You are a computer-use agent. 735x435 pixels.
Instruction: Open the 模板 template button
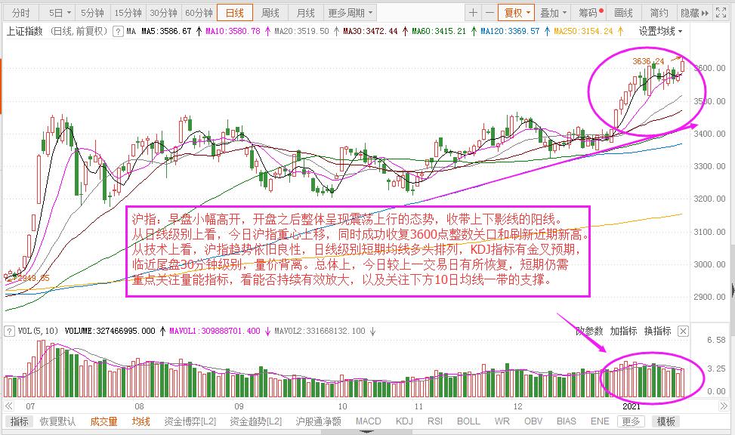click(x=666, y=421)
